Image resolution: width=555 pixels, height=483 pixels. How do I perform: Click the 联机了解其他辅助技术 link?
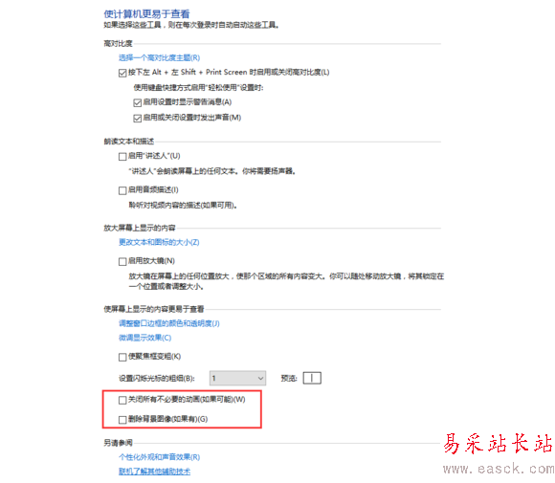[154, 472]
